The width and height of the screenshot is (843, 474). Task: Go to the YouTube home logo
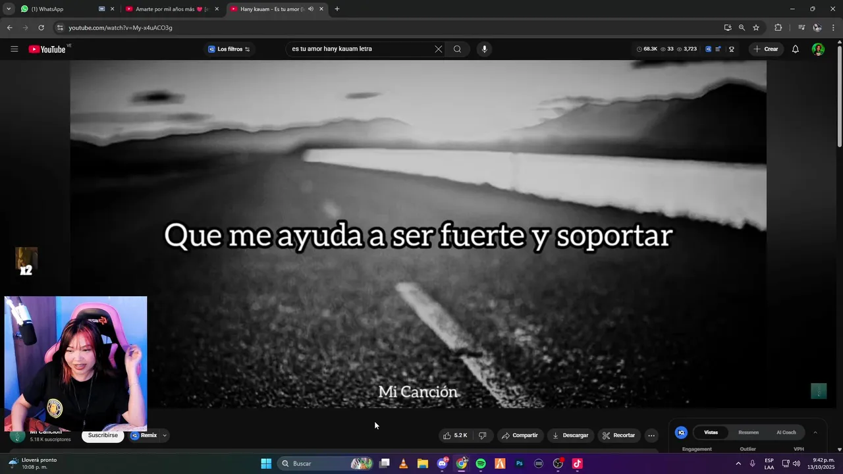(47, 49)
